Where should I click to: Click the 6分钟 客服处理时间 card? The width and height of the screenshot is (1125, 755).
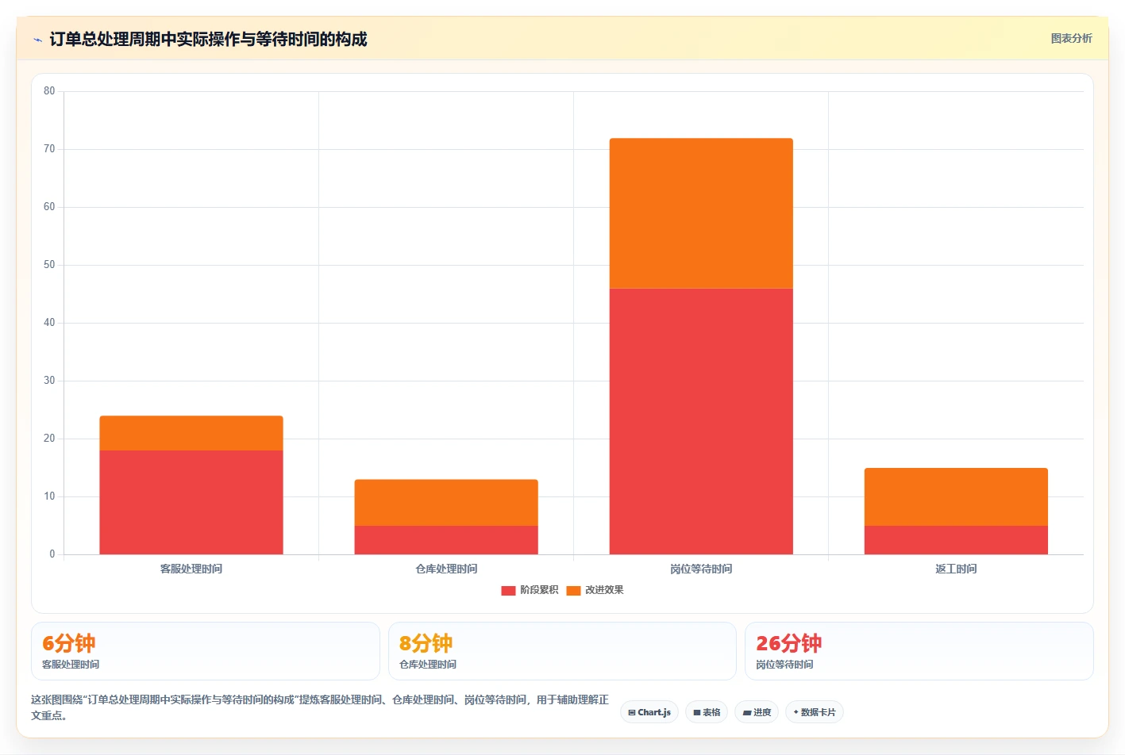(x=206, y=651)
